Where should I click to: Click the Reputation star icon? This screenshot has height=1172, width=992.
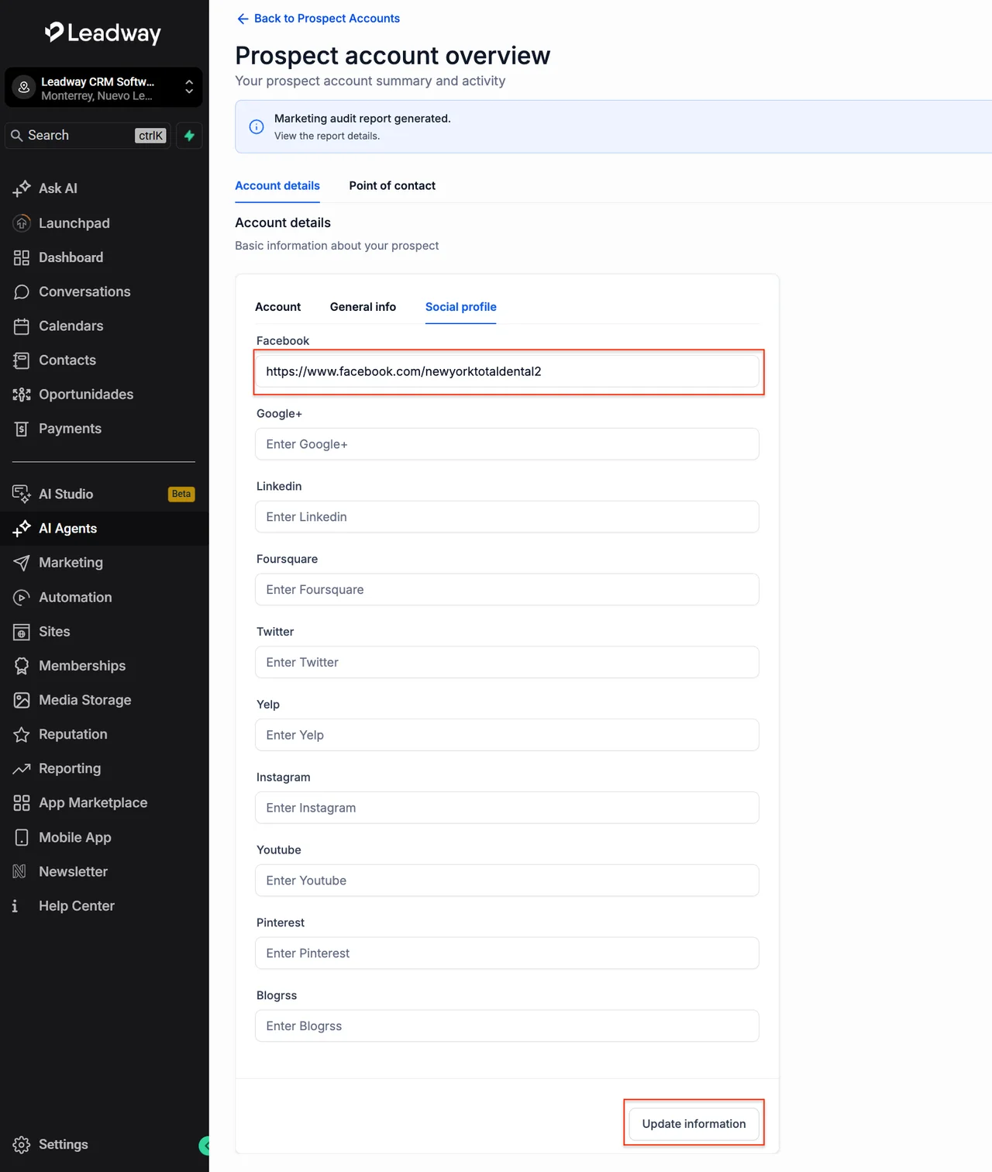(22, 734)
